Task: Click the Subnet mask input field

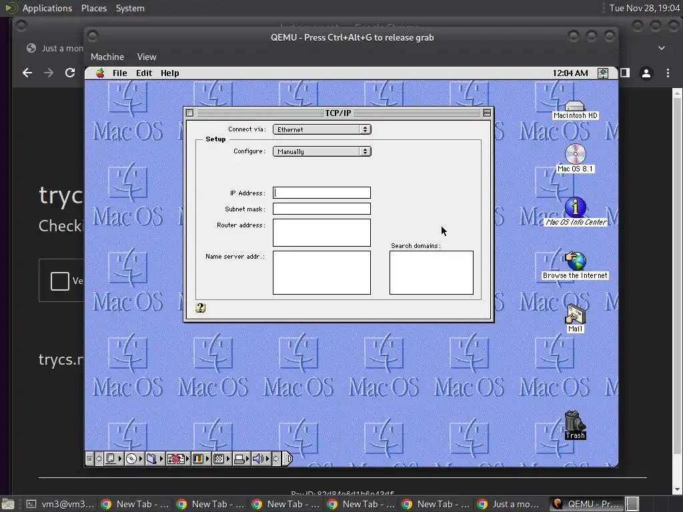Action: click(322, 209)
